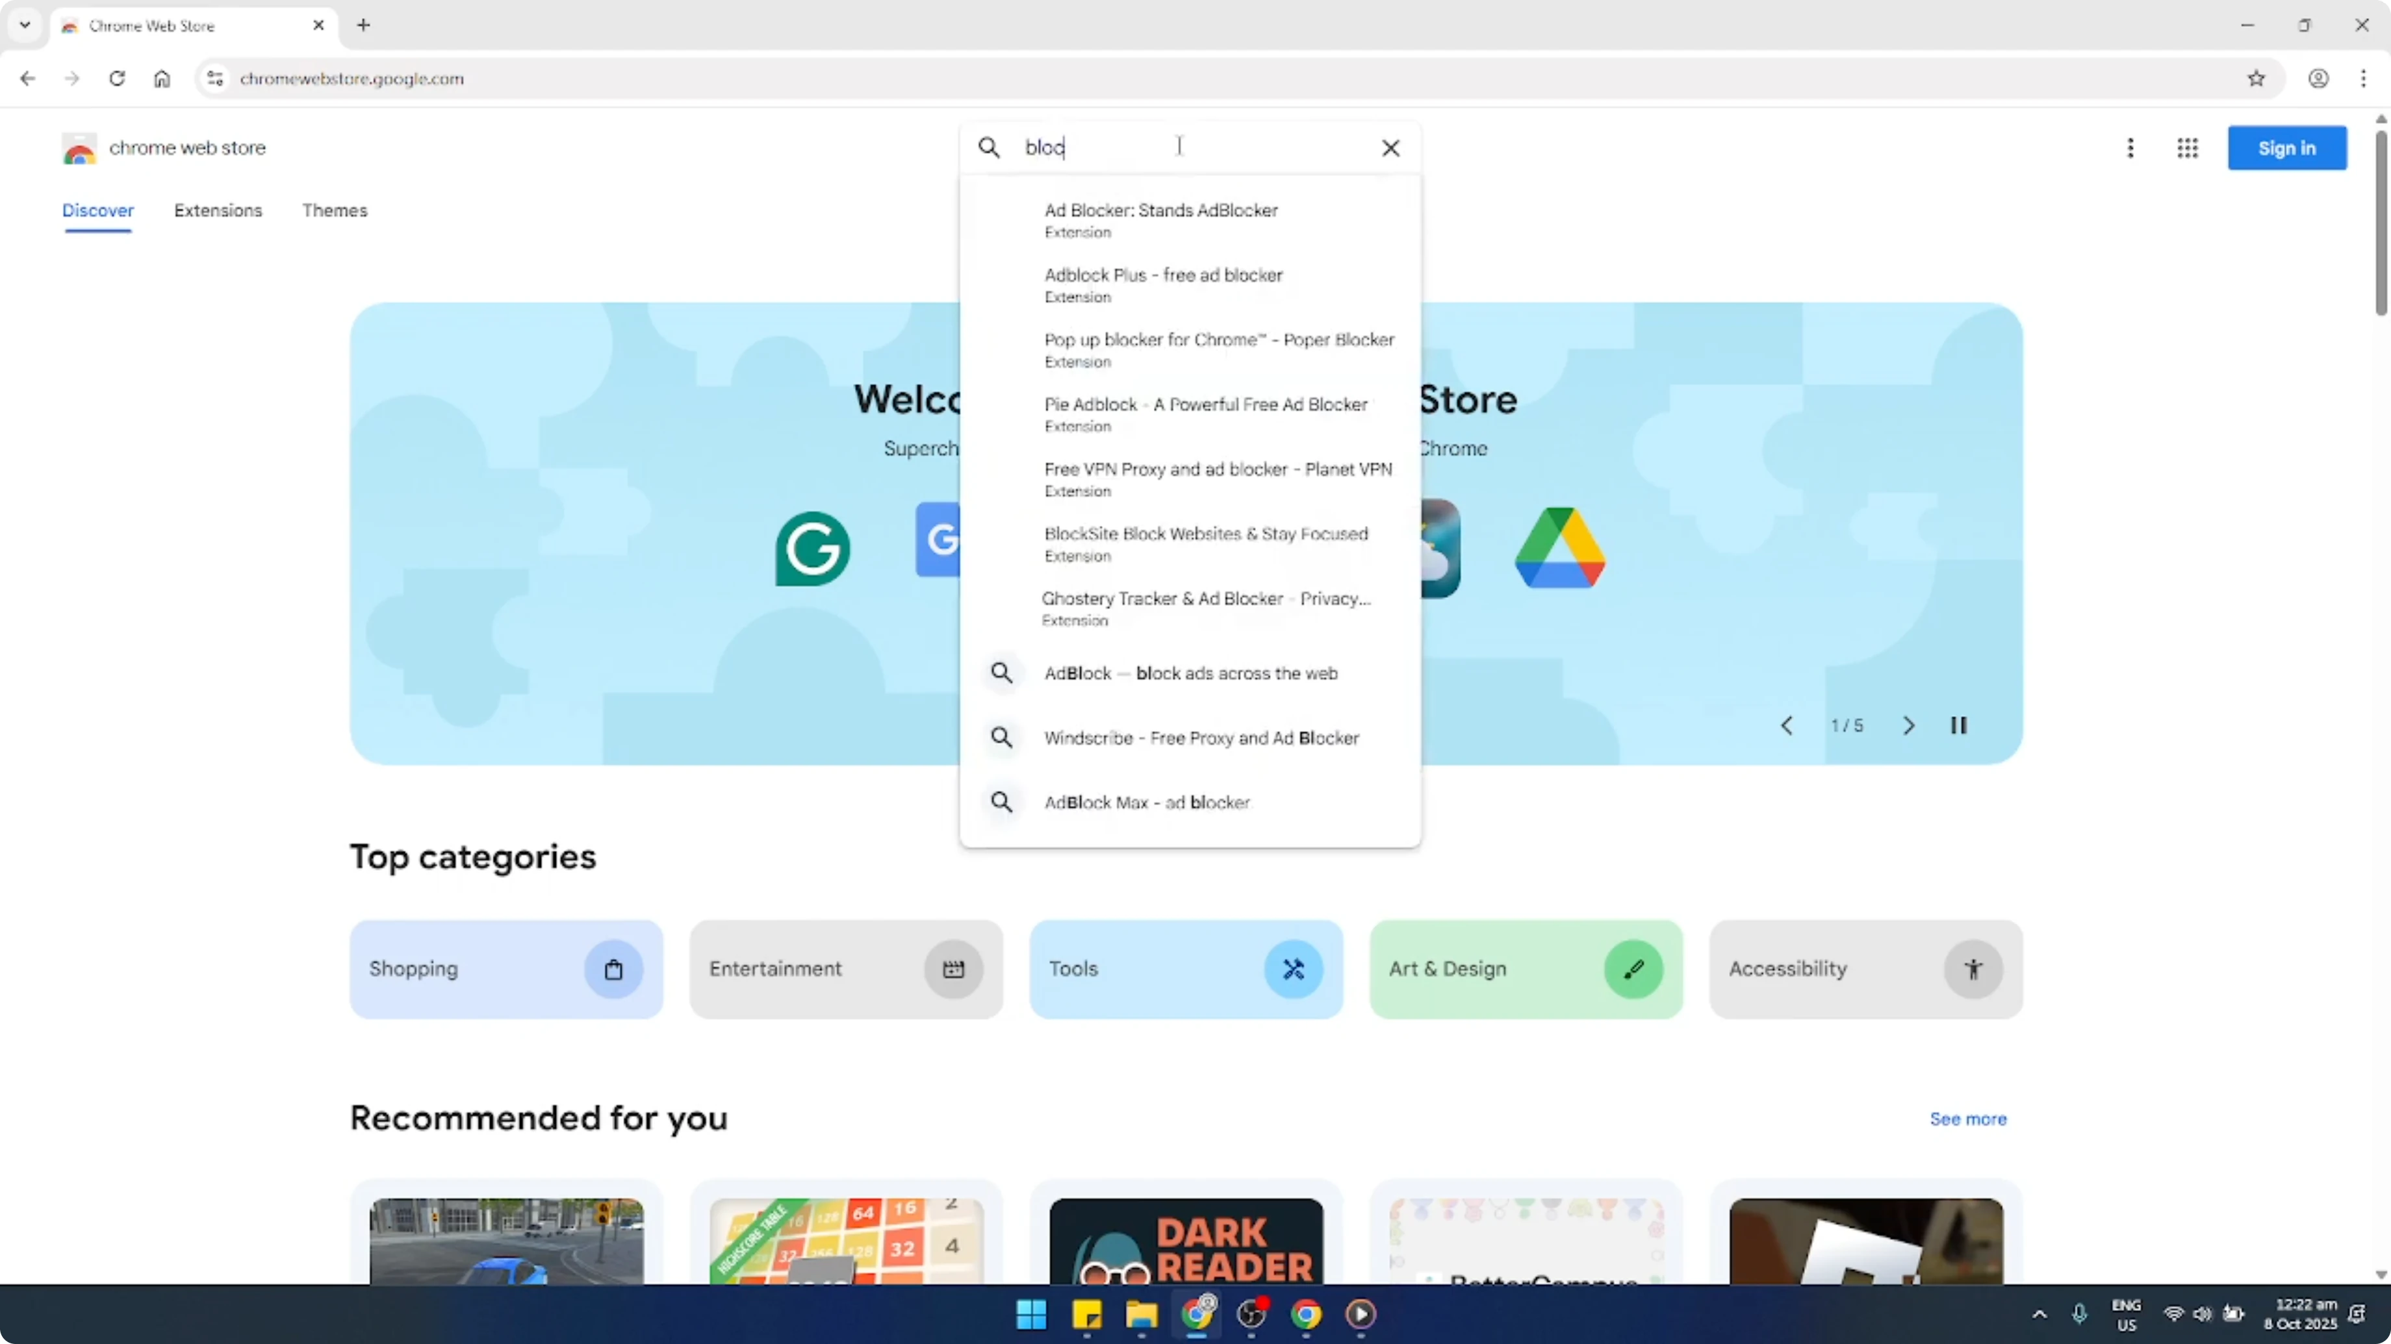Open the Wi-Fi network tray icon
The width and height of the screenshot is (2391, 1344).
point(2173,1314)
